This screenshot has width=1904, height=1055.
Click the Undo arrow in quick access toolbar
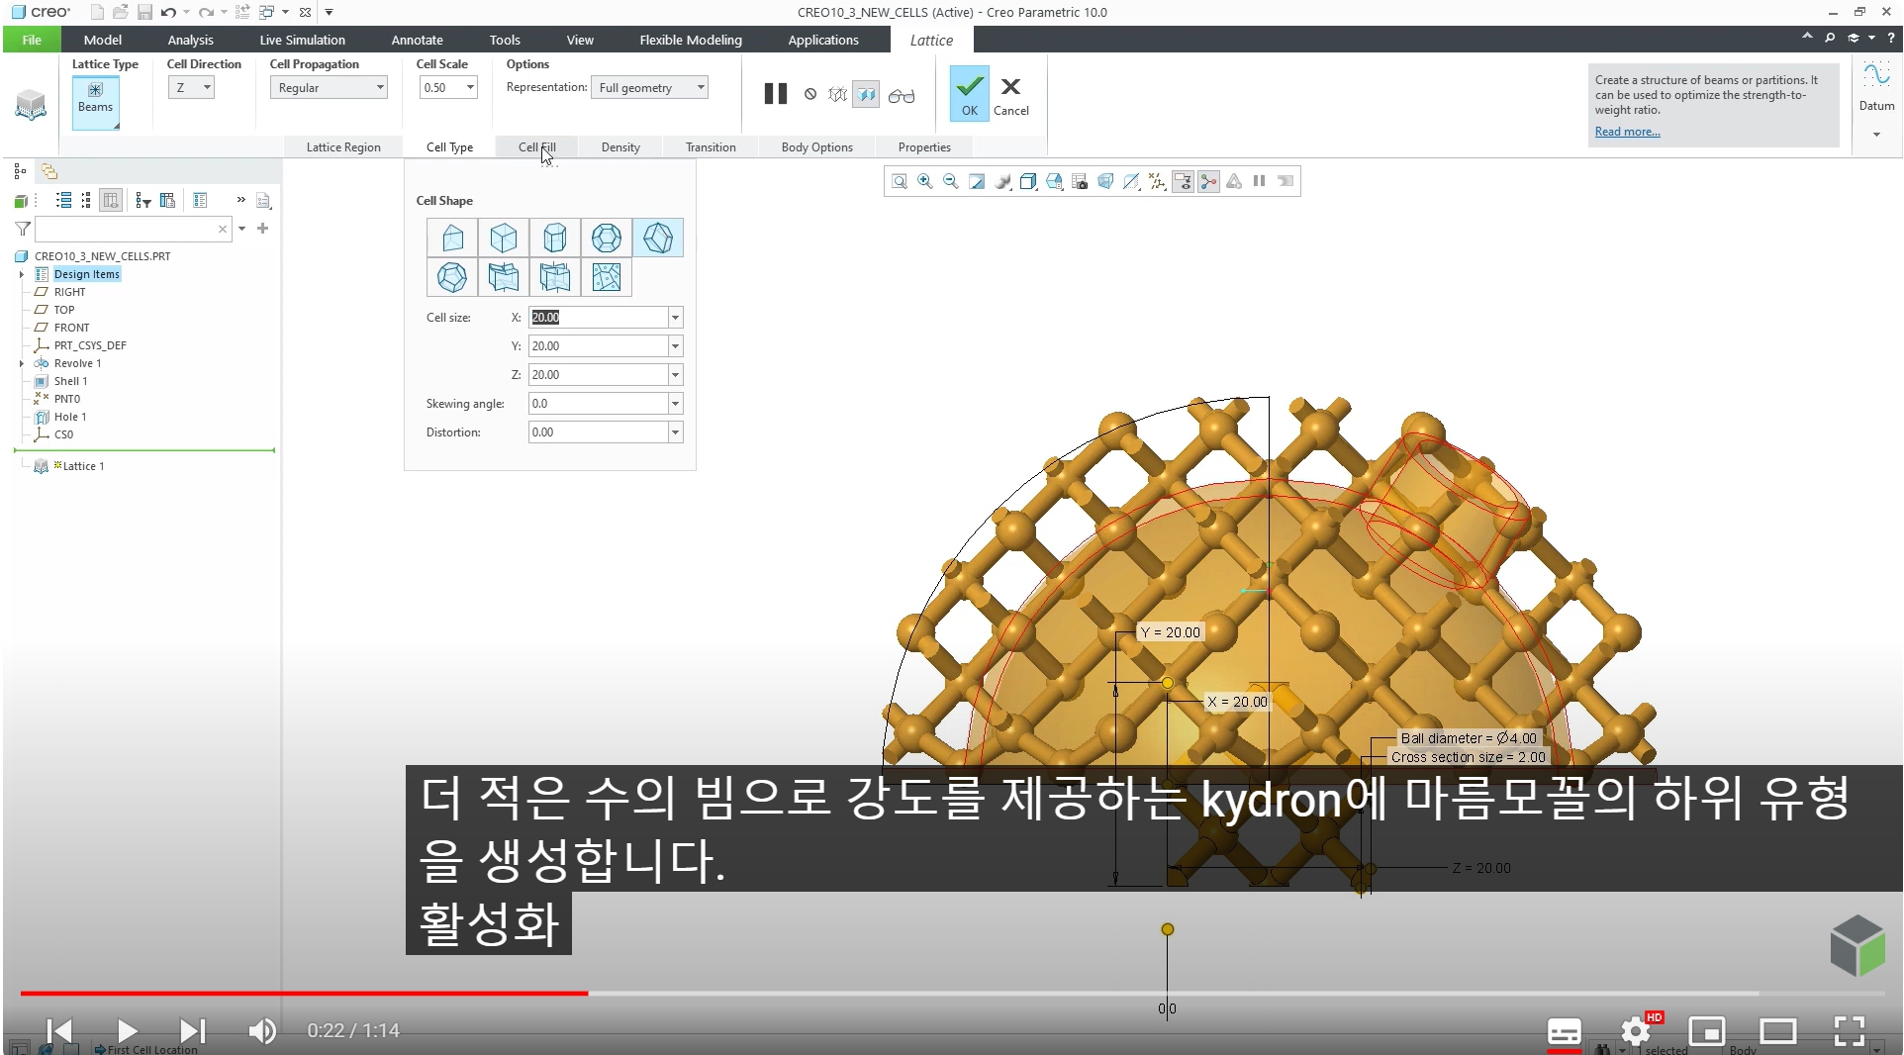tap(168, 12)
